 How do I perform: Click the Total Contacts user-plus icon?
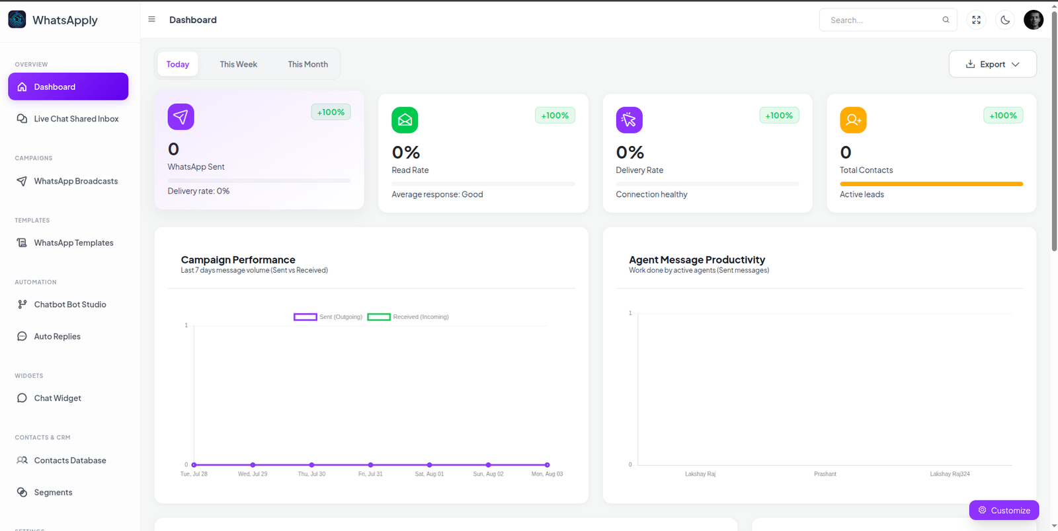[853, 120]
